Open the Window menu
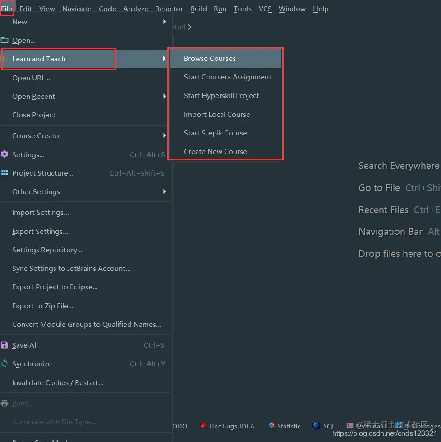Image resolution: width=441 pixels, height=442 pixels. click(292, 9)
